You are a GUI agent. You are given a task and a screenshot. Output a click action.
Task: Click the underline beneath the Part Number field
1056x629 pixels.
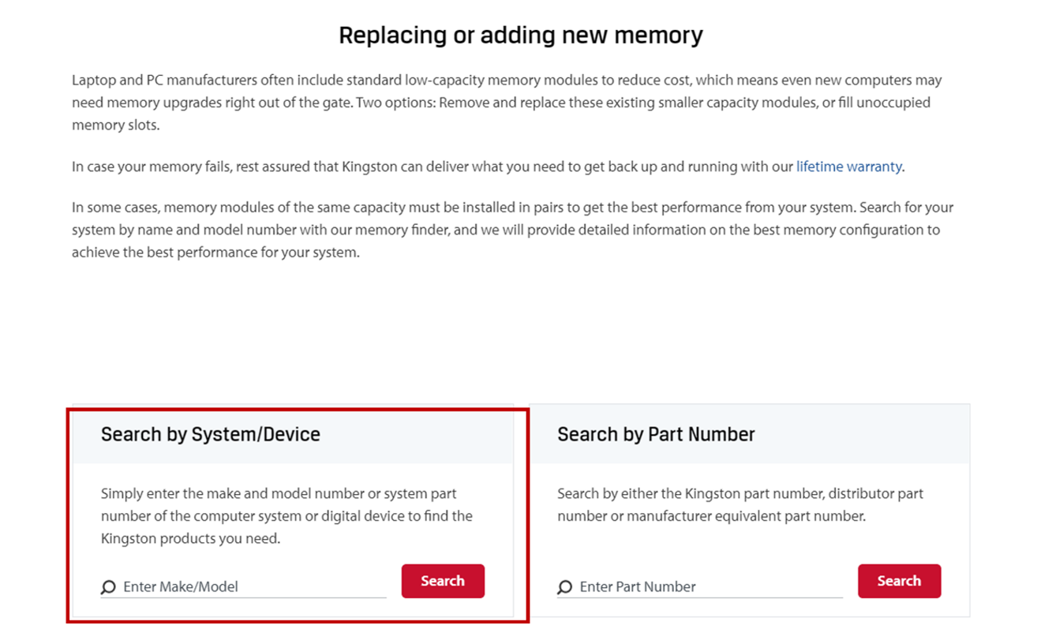click(x=699, y=597)
